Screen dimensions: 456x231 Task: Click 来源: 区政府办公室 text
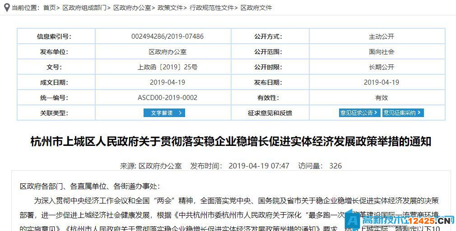151,166
